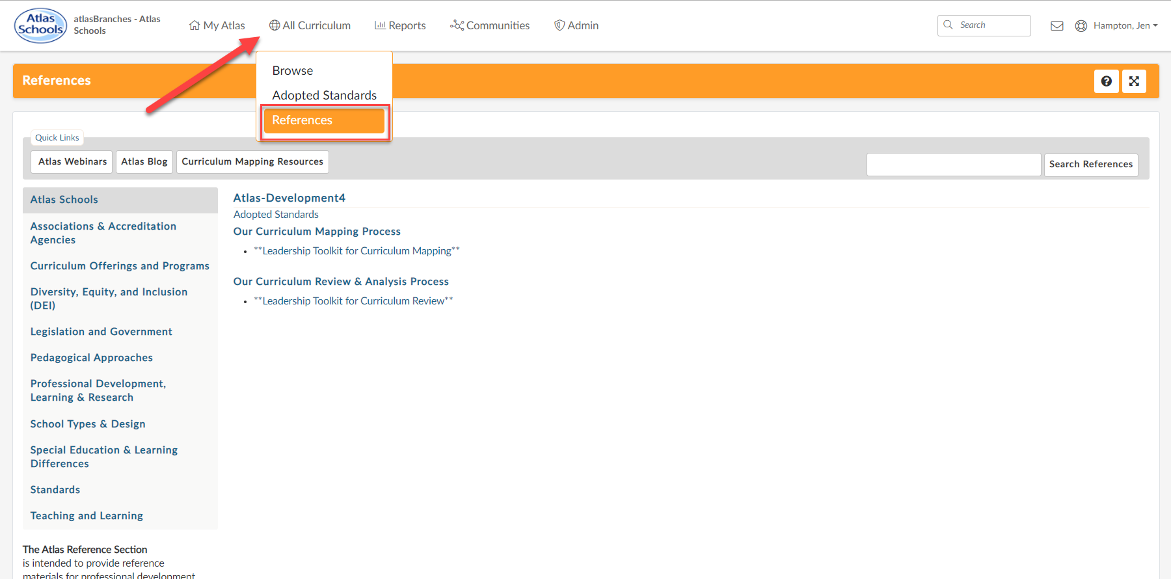Select References in the dropdown menu
Viewport: 1171px width, 579px height.
[324, 120]
